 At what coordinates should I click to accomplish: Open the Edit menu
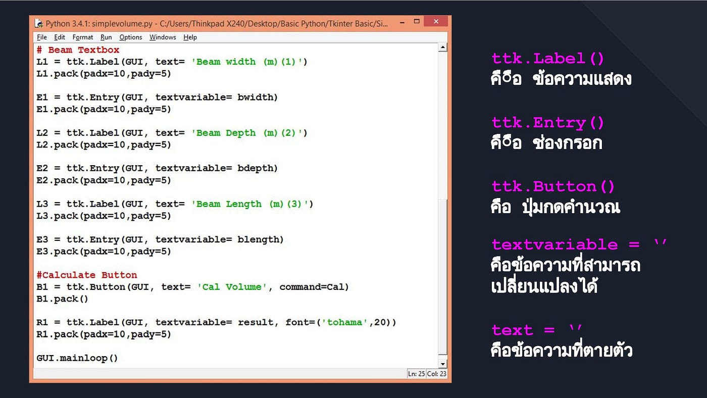point(60,37)
